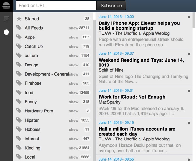Image resolution: width=196 pixels, height=161 pixels.
Task: Click the tag icon beside Funny
Action: click(19, 102)
